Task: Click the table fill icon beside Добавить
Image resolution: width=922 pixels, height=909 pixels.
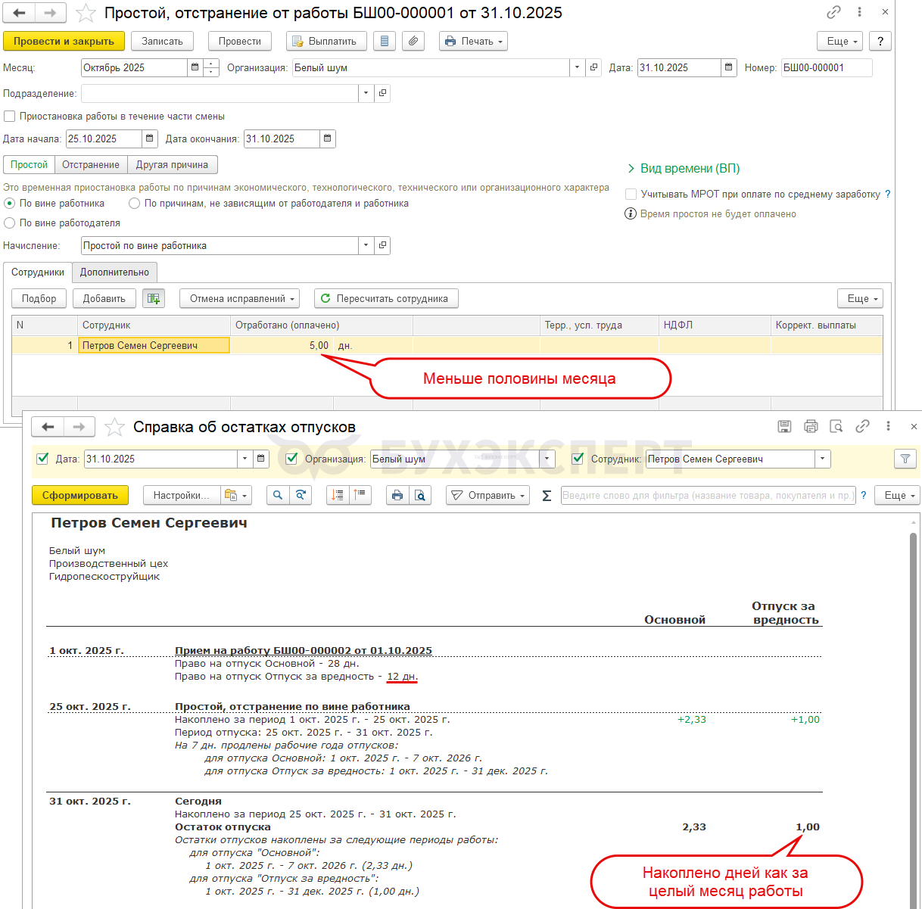Action: point(154,299)
